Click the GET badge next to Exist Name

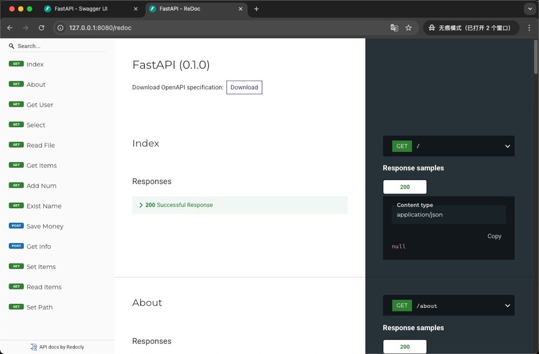click(x=17, y=206)
